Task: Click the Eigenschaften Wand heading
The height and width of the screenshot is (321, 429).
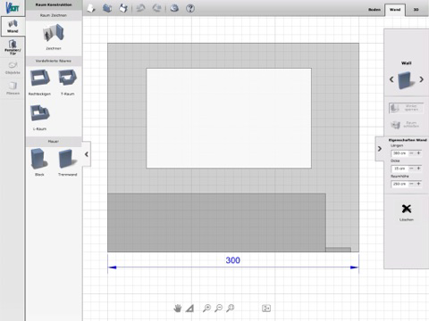Action: [x=408, y=140]
